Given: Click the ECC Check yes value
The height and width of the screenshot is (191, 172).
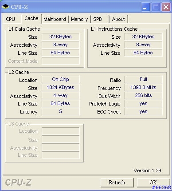Looking at the screenshot, I should coord(143,111).
